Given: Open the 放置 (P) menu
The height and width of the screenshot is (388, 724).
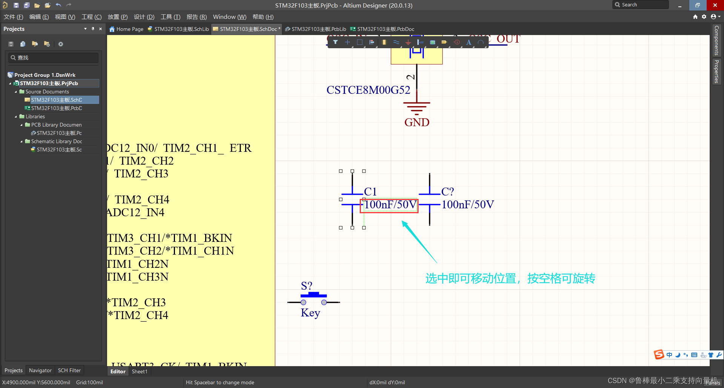Looking at the screenshot, I should 117,17.
